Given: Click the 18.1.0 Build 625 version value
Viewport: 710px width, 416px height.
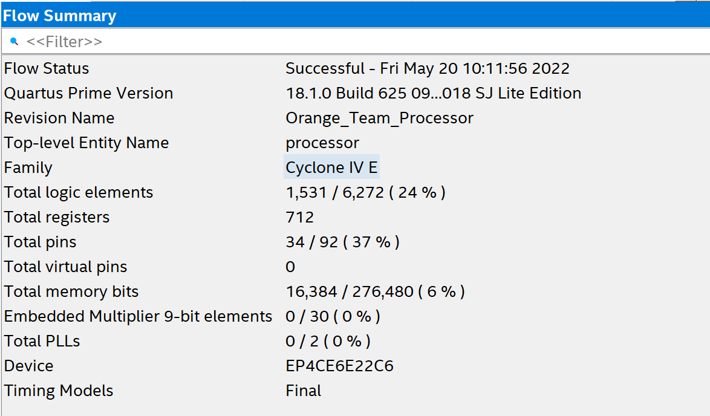Looking at the screenshot, I should click(433, 93).
